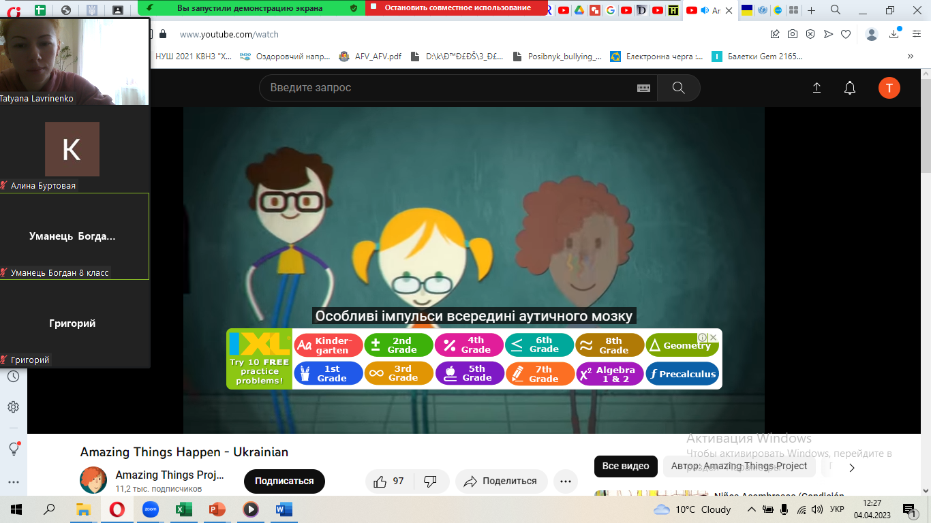Open 'Балетки Gem 2165' bookmark
931x523 pixels.
(x=758, y=57)
